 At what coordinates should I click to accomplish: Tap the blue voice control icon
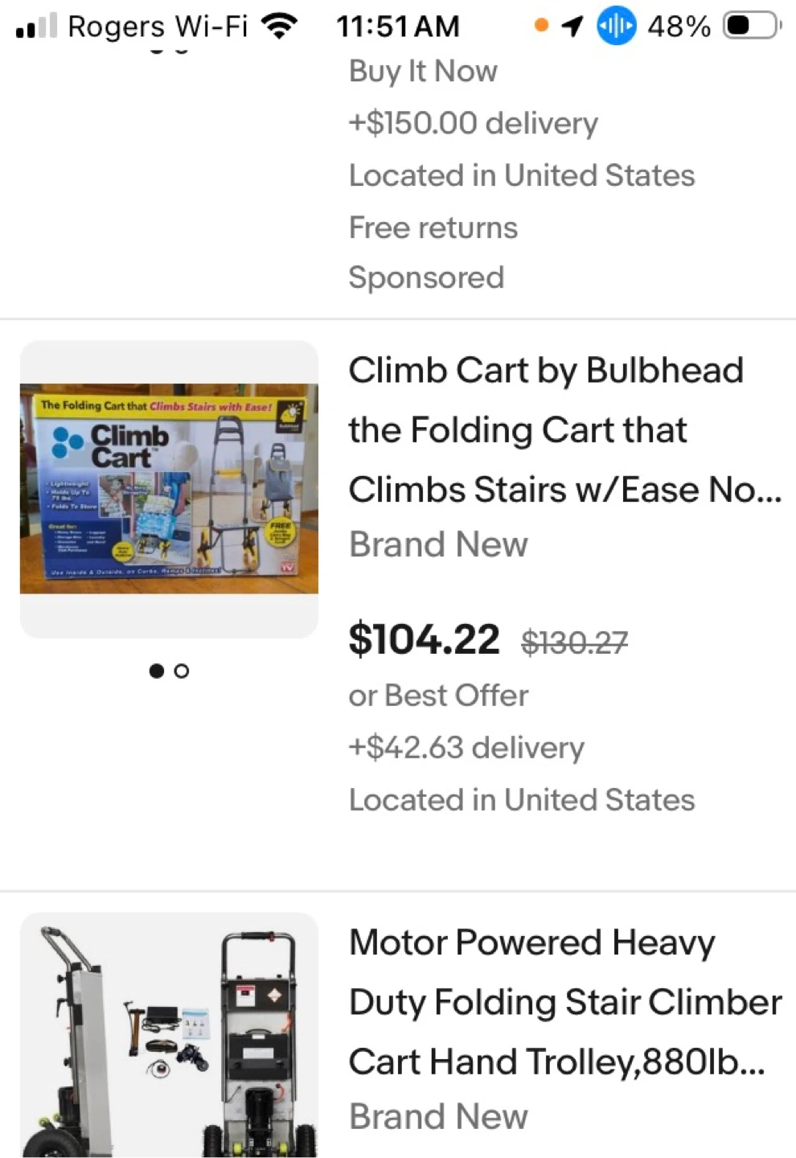[x=616, y=26]
